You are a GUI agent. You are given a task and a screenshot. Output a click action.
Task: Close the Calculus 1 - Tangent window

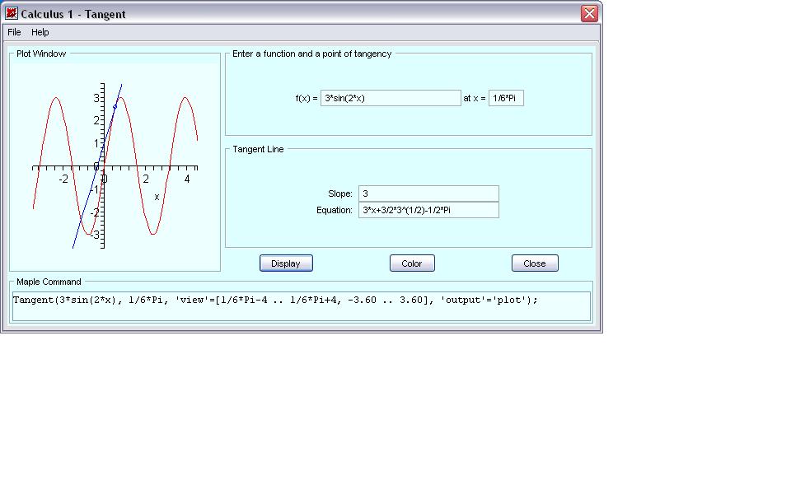tap(588, 14)
